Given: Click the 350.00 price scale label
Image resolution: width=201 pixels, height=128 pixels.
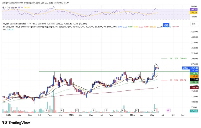Looking at the screenshot, I should pyautogui.click(x=194, y=48).
